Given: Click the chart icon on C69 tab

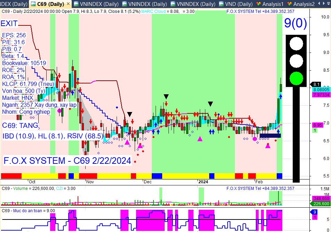Looking at the screenshot, I should coord(33,4).
